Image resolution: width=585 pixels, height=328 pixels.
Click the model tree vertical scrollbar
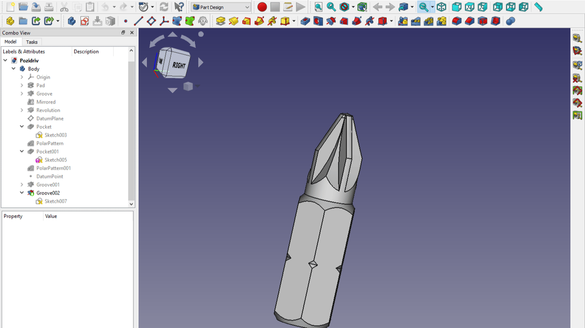click(131, 122)
